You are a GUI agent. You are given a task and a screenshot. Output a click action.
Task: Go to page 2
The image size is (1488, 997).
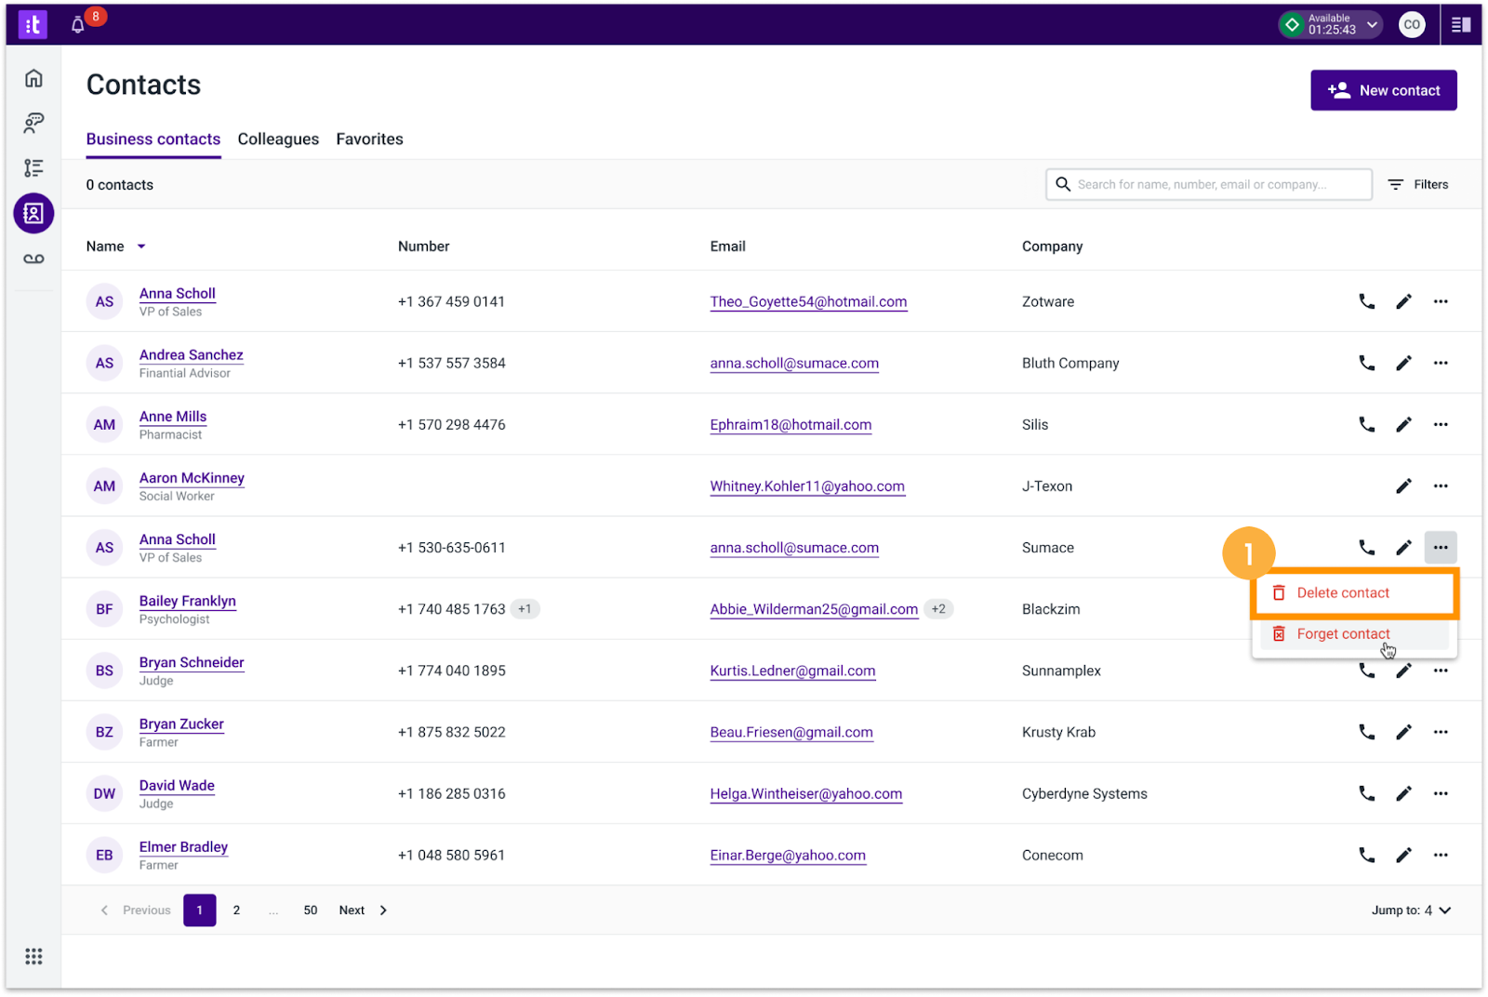point(236,911)
